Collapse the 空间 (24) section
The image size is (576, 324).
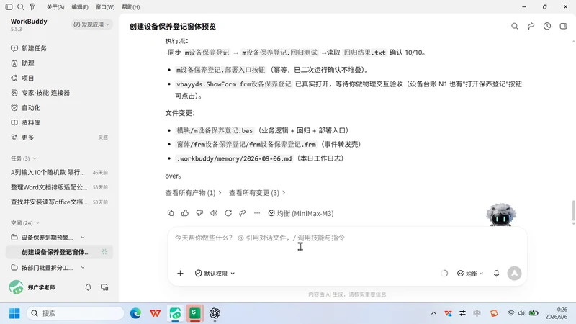click(25, 223)
